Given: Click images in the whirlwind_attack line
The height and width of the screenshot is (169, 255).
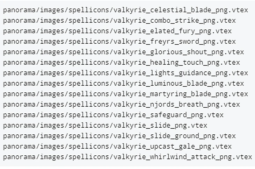Looking at the screenshot, I should [52, 157].
